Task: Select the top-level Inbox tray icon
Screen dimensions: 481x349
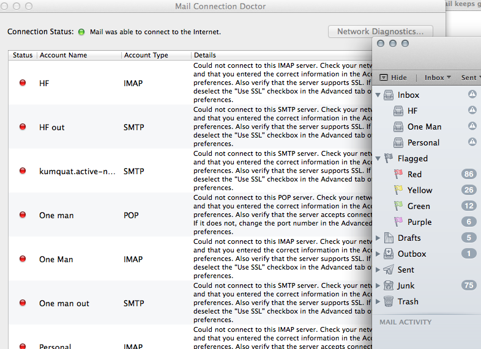Action: point(389,95)
